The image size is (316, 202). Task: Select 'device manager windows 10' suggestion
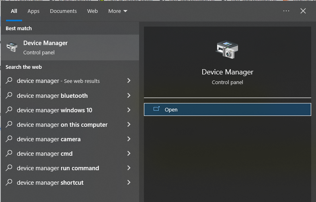(x=70, y=110)
